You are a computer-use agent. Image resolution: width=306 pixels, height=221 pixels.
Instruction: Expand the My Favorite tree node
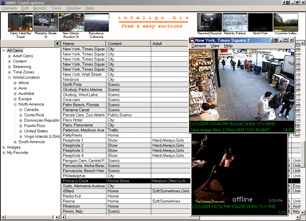[4, 153]
